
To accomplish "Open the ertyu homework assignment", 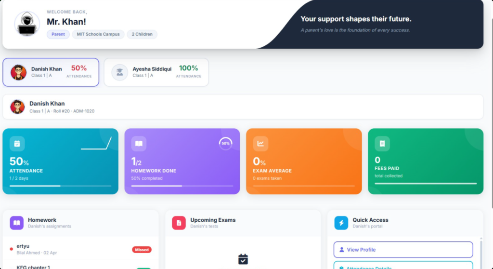I will [81, 249].
